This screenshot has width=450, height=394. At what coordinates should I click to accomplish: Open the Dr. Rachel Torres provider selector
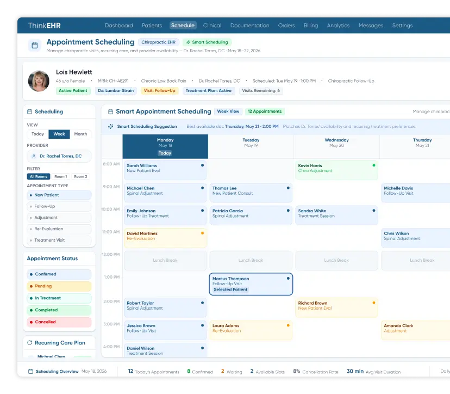point(59,156)
